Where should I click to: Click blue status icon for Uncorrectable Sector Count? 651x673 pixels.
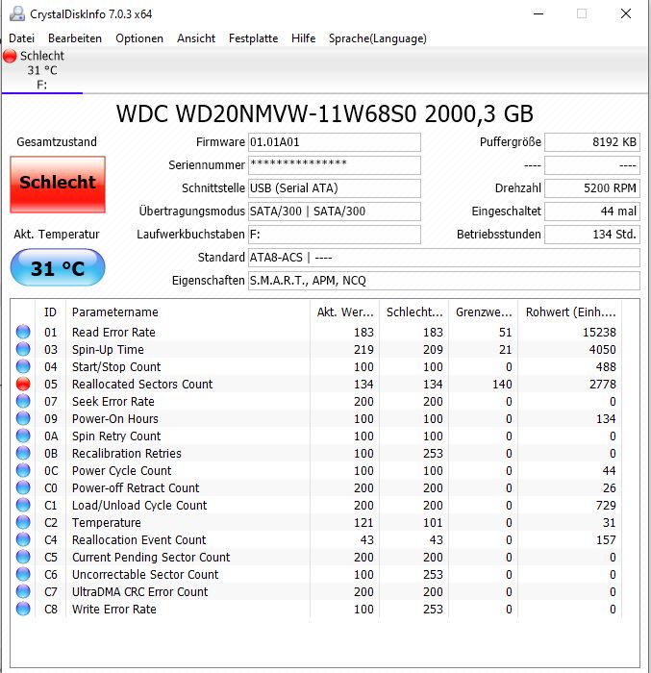[23, 574]
